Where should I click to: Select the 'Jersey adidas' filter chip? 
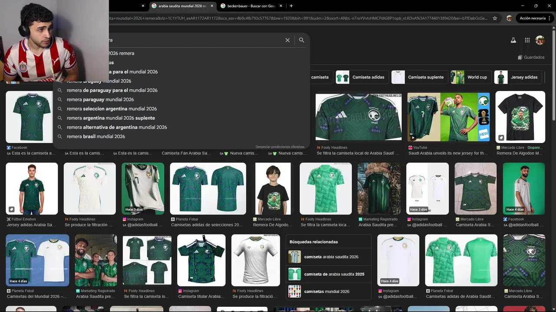[x=518, y=77]
